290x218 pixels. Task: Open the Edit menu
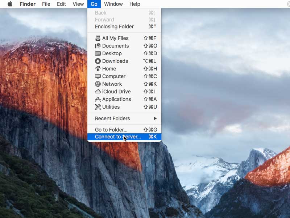(x=61, y=4)
